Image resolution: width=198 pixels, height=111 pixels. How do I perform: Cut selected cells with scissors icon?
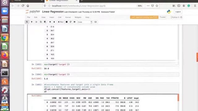tap(37, 22)
